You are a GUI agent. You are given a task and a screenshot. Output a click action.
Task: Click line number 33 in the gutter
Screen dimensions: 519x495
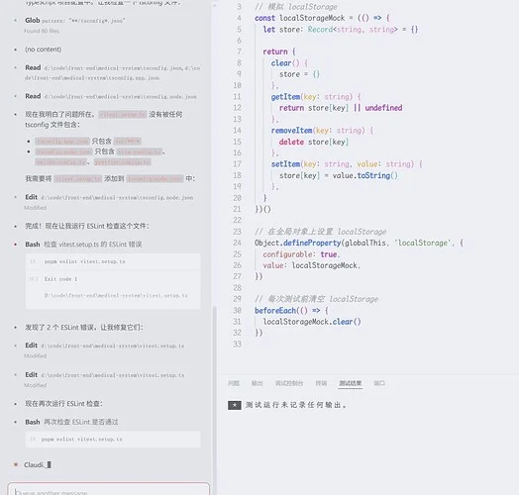pyautogui.click(x=237, y=345)
